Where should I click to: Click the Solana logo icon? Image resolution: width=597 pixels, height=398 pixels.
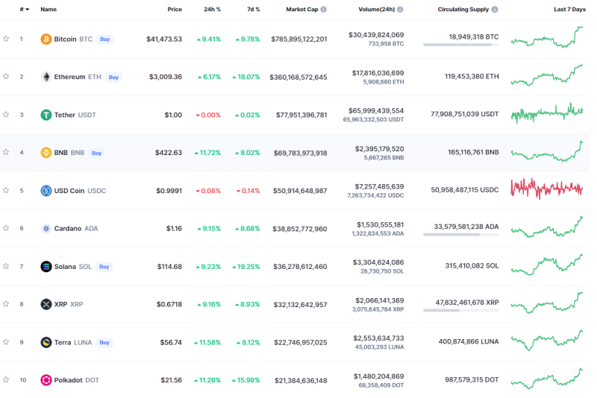coord(46,266)
